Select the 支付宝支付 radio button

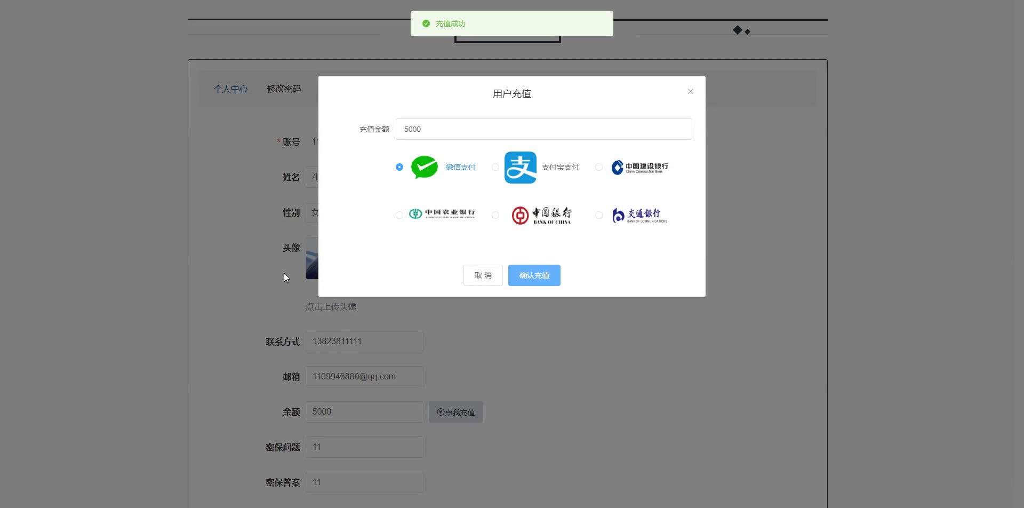point(495,167)
